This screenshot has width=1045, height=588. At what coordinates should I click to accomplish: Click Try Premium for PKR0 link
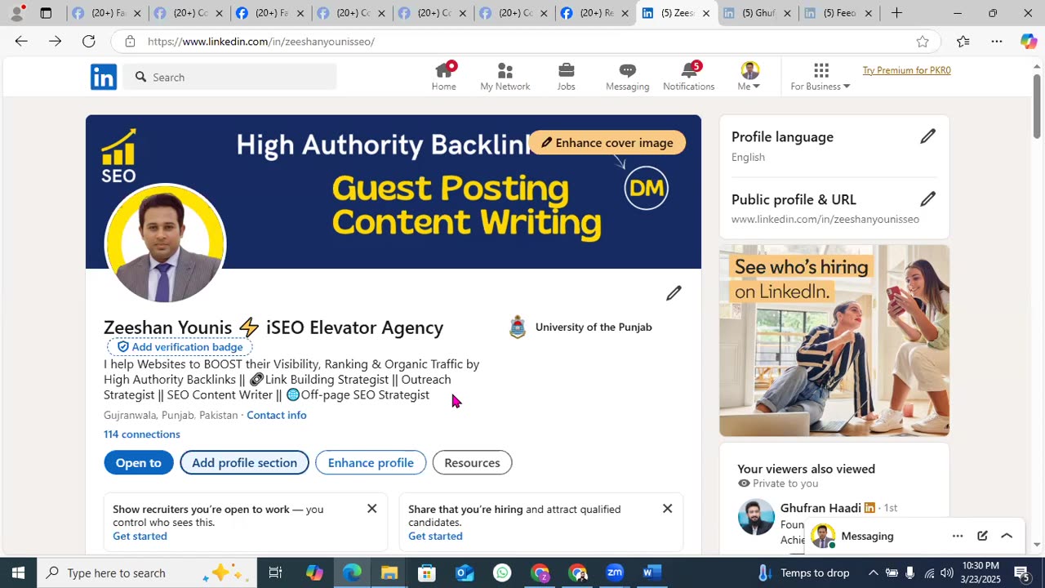pyautogui.click(x=906, y=70)
